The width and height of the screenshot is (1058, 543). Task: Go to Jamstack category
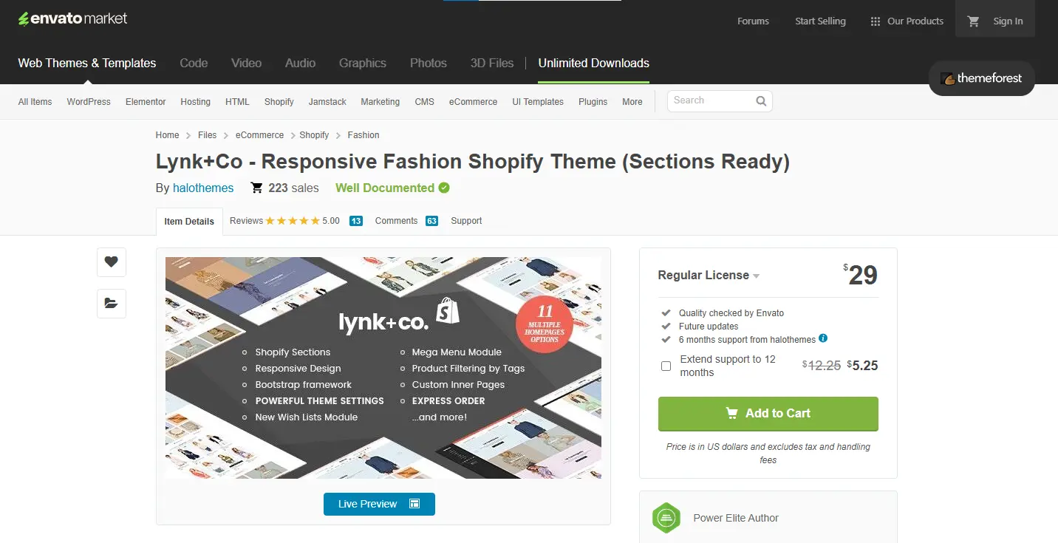[x=327, y=102]
